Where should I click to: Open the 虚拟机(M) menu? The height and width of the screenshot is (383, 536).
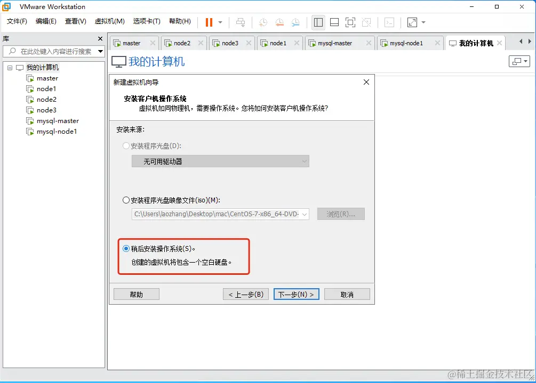110,21
